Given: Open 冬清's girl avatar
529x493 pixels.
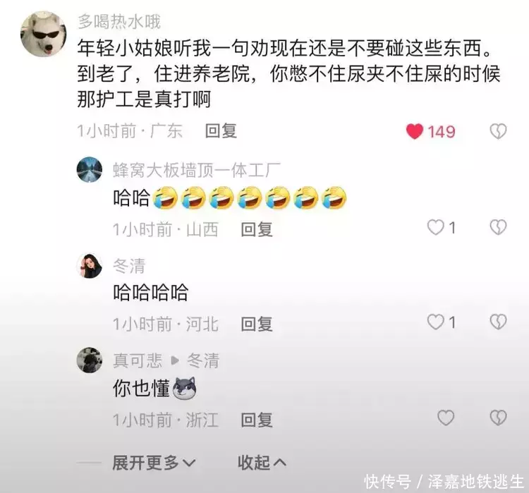Looking at the screenshot, I should click(x=90, y=266).
